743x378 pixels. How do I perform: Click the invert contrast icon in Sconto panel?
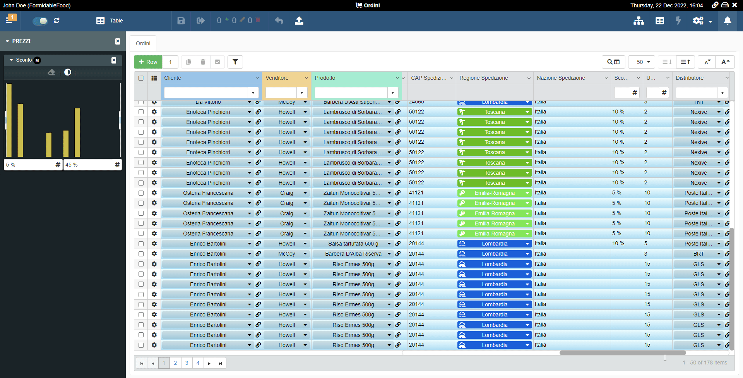coord(68,72)
